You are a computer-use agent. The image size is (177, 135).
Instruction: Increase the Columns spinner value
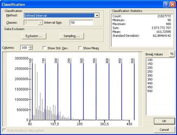point(31,47)
